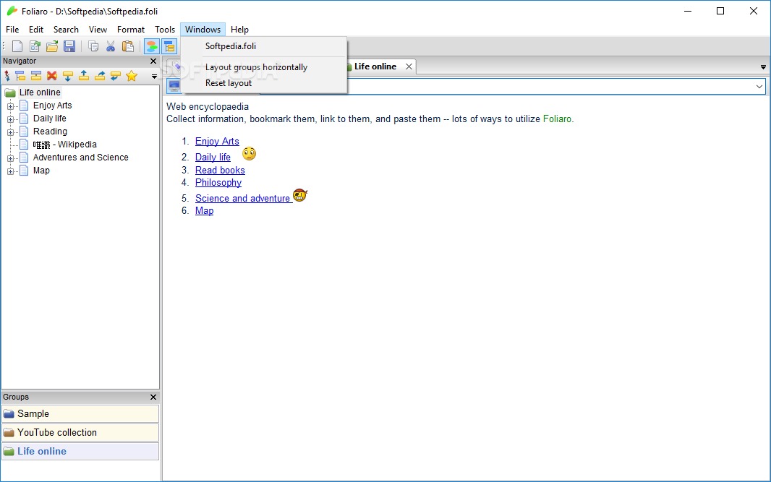
Task: Follow the Map link in document
Action: click(x=204, y=211)
